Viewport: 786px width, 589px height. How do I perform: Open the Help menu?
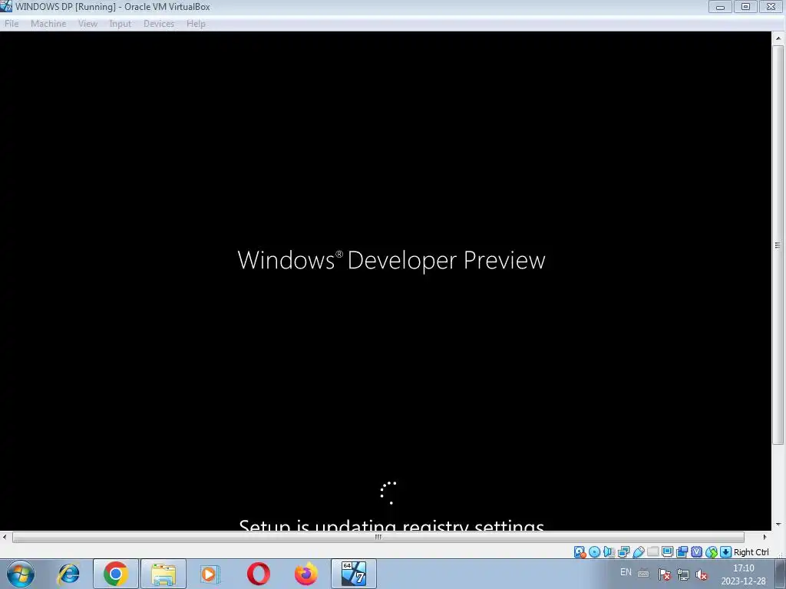point(196,24)
